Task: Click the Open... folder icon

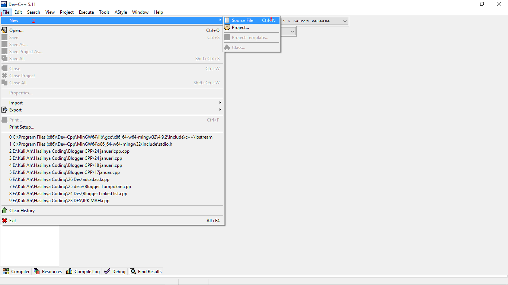Action: coord(4,30)
